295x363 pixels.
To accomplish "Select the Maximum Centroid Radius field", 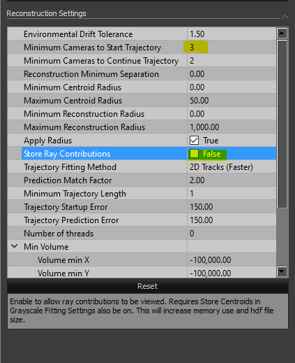I will [232, 101].
